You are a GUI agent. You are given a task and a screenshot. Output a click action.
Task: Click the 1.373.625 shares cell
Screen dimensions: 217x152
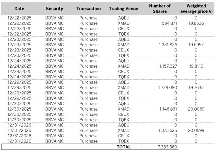pos(168,130)
